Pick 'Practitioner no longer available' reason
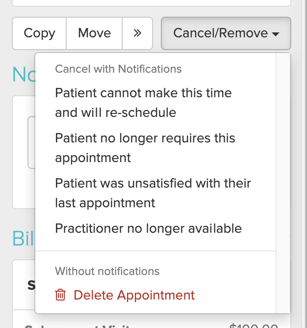Image resolution: width=307 pixels, height=328 pixels. click(x=148, y=228)
